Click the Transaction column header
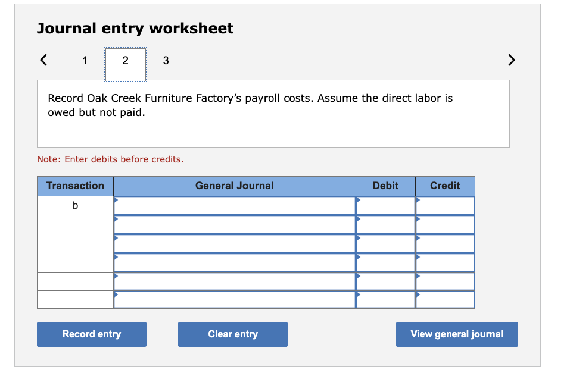This screenshot has width=573, height=382. coord(75,186)
